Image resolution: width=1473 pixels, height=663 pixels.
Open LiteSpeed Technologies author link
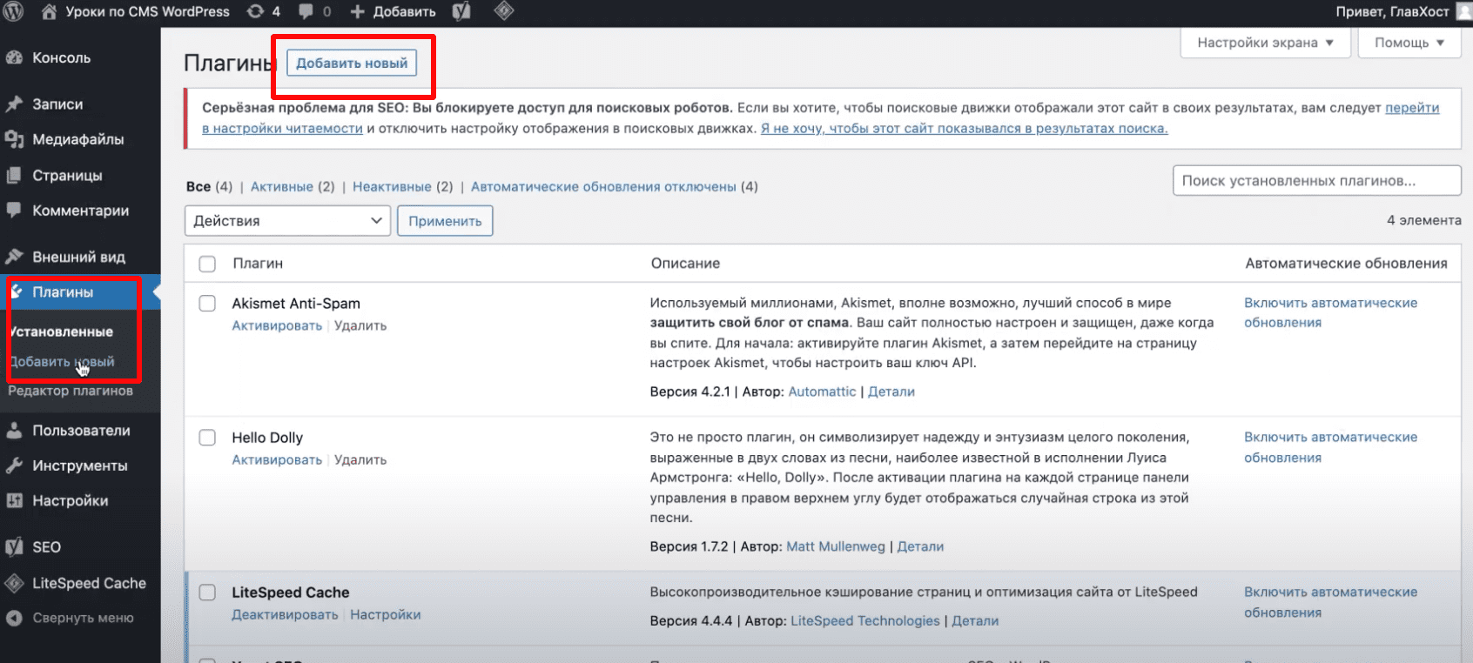[x=865, y=620]
